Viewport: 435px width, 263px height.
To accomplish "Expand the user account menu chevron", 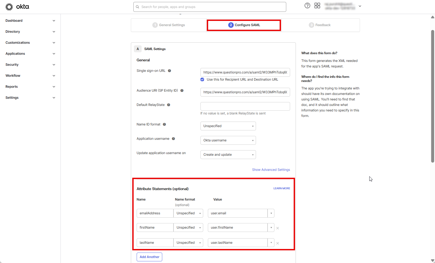I will [x=360, y=6].
